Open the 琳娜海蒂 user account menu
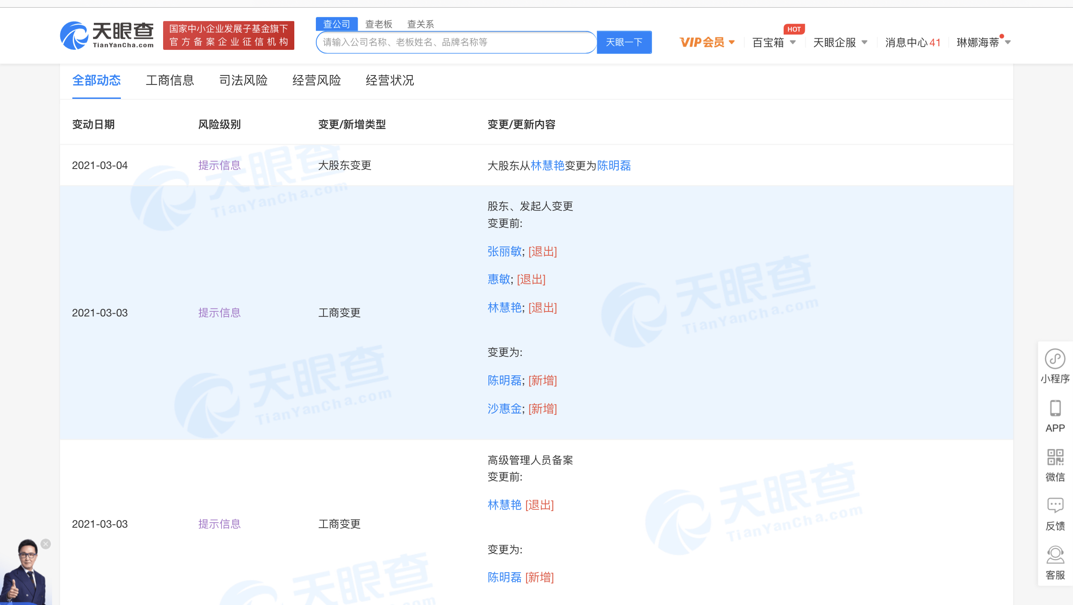The height and width of the screenshot is (605, 1073). coord(983,42)
